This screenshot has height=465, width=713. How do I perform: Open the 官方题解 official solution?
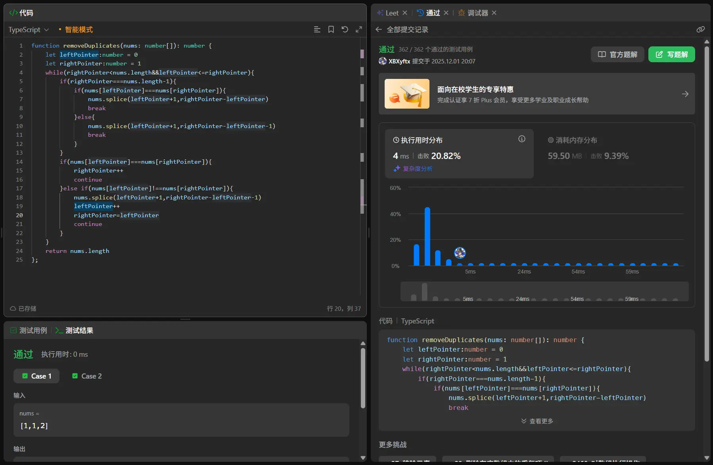(617, 55)
